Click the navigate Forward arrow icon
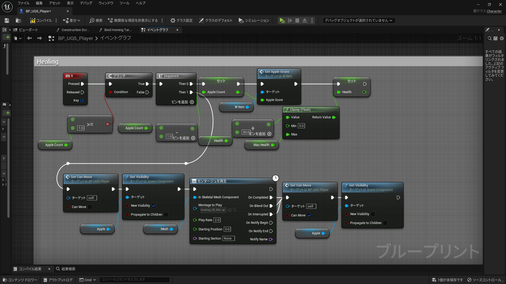Image resolution: width=506 pixels, height=284 pixels. (x=40, y=38)
